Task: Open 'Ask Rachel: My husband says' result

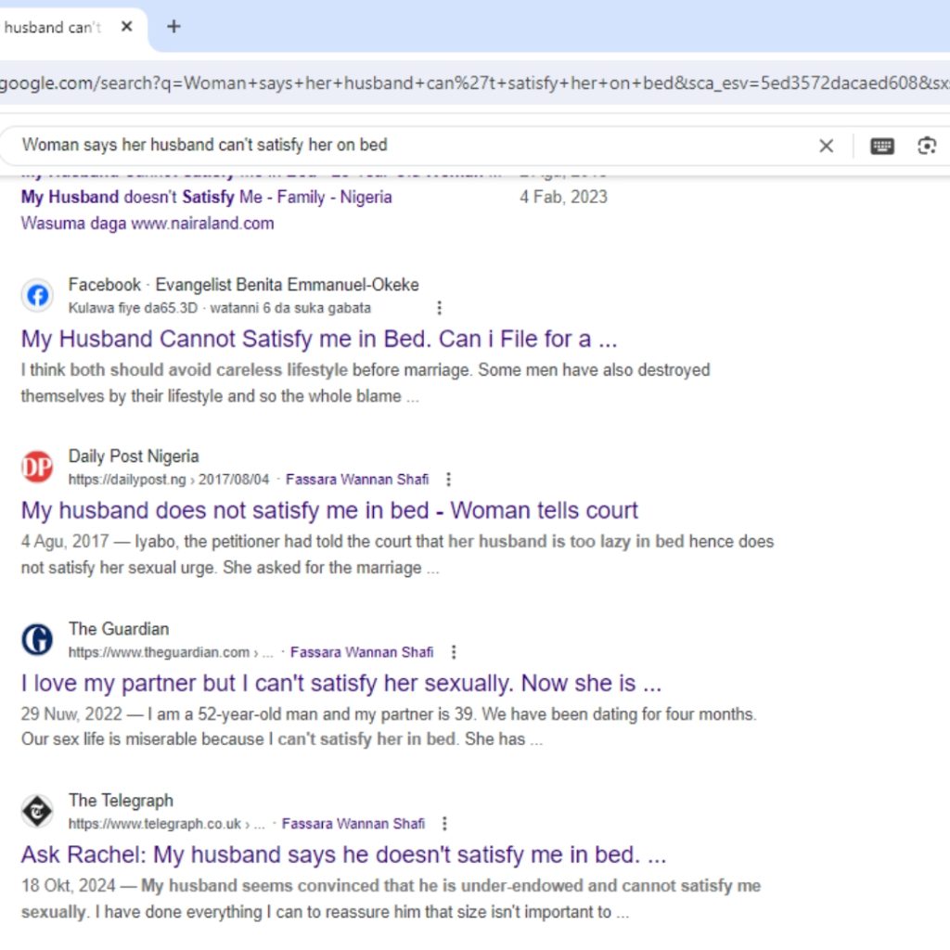Action: coord(343,854)
